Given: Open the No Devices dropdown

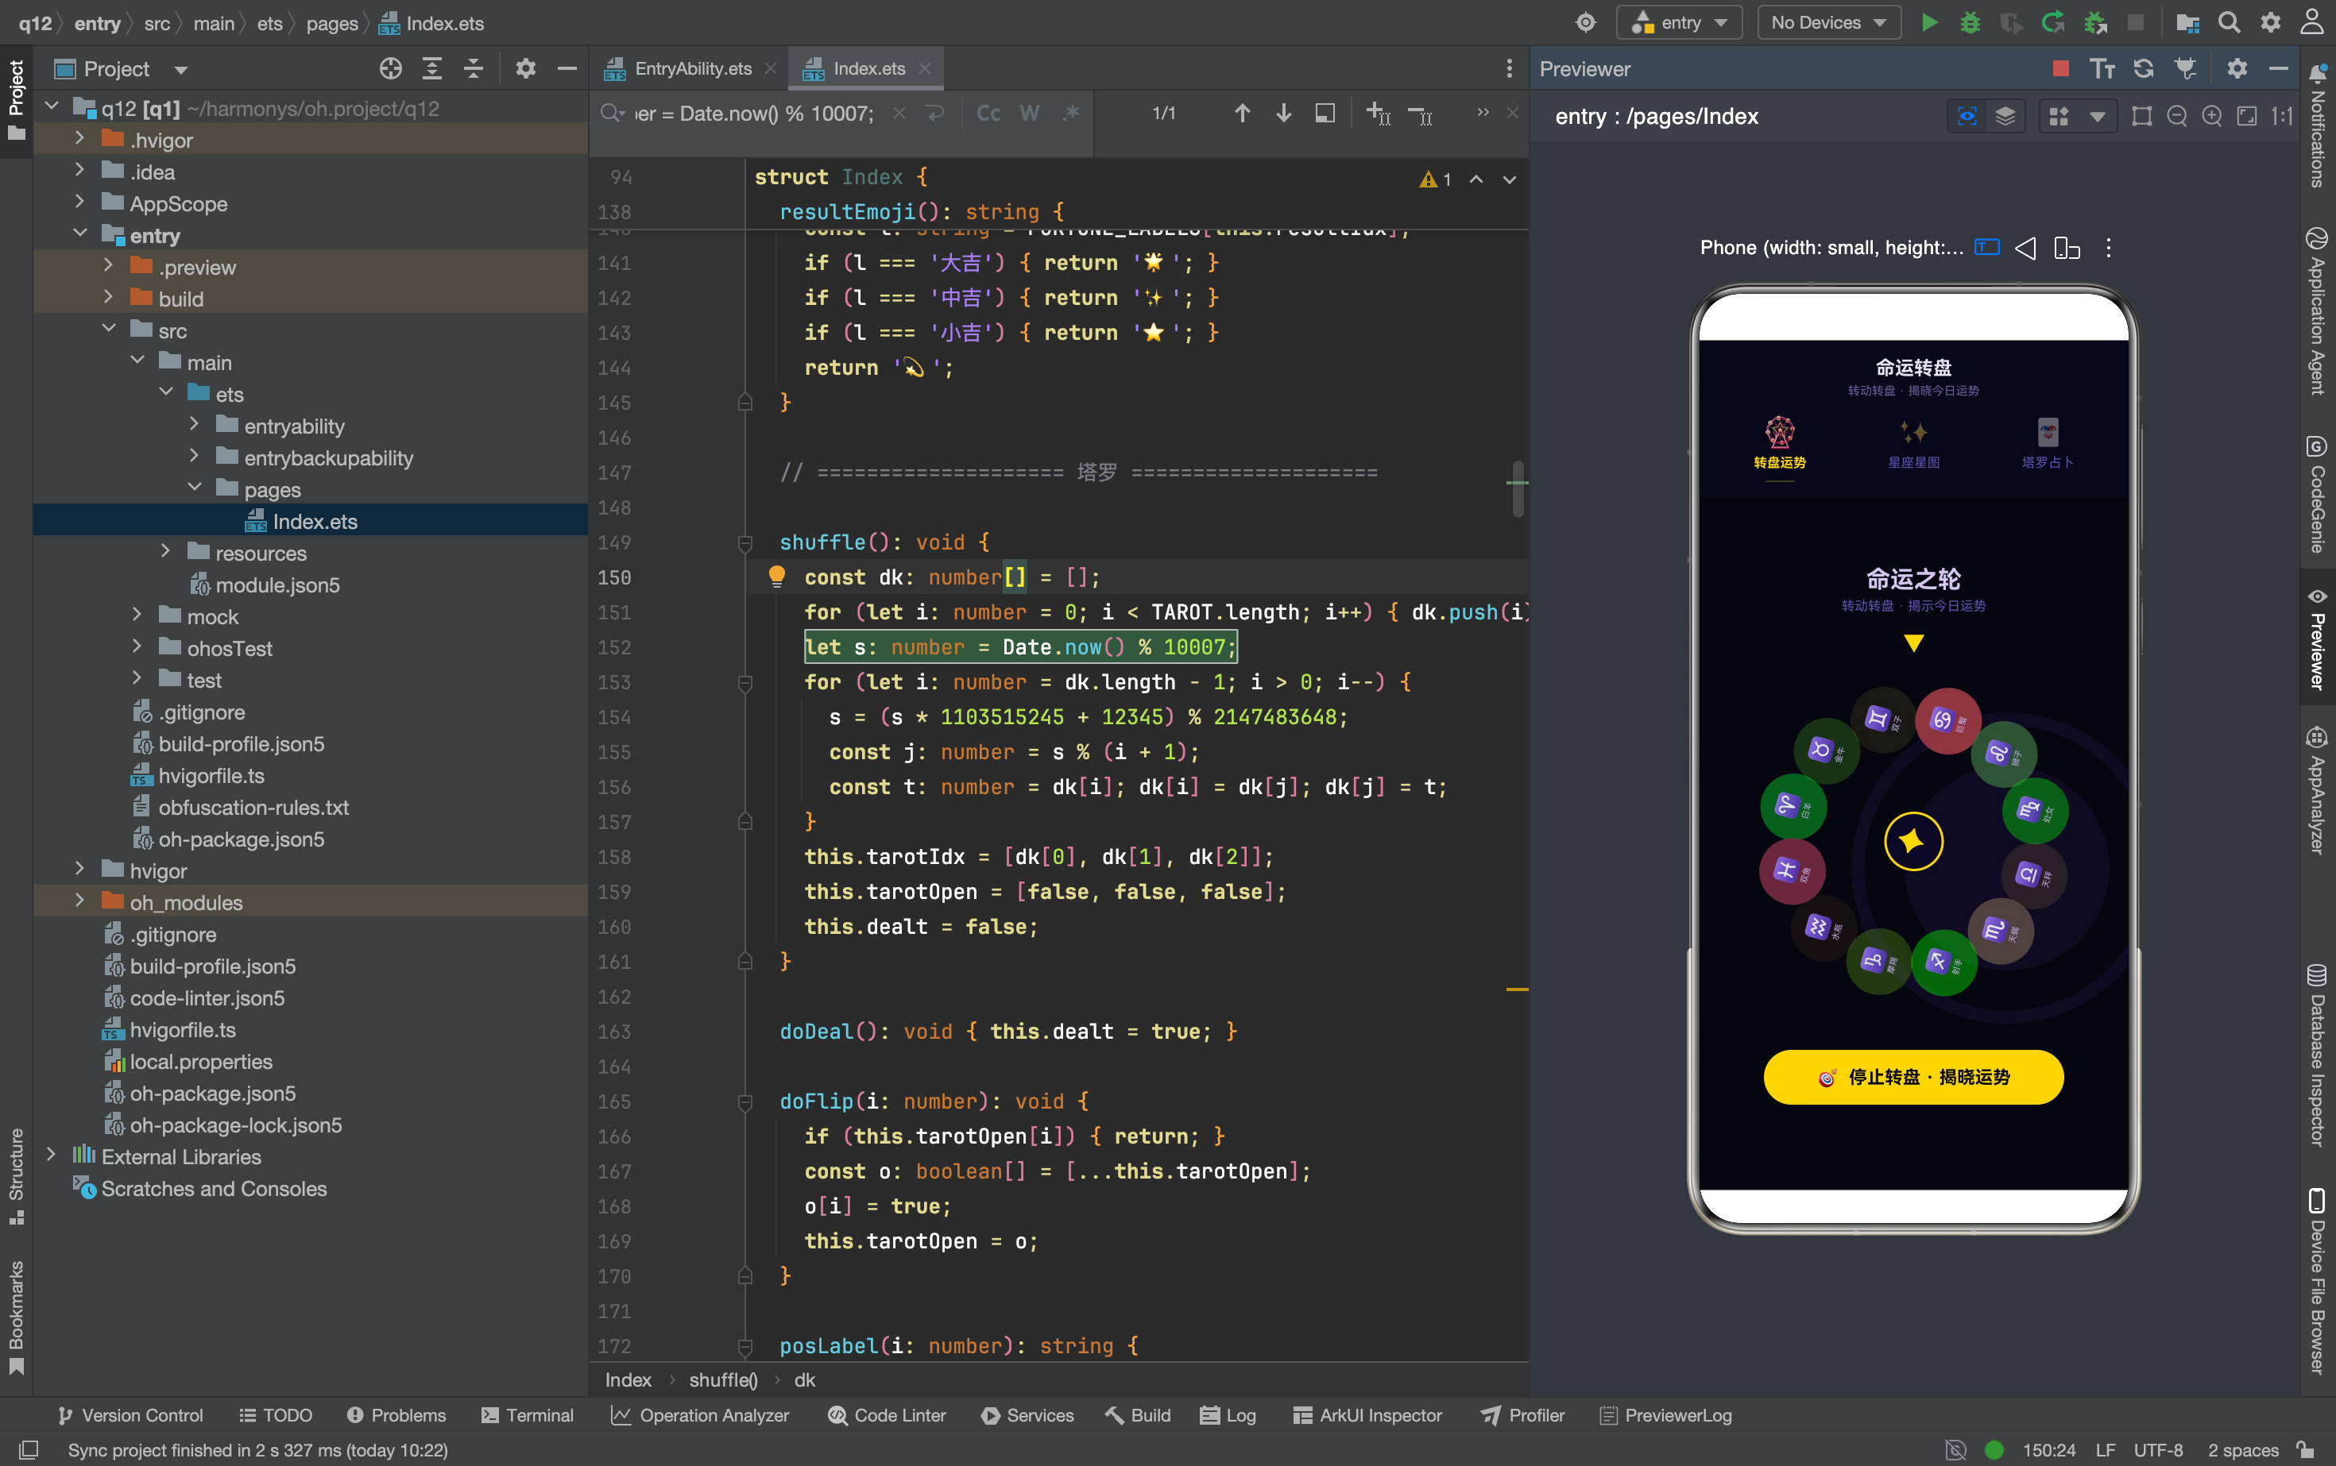Looking at the screenshot, I should click(x=1828, y=22).
